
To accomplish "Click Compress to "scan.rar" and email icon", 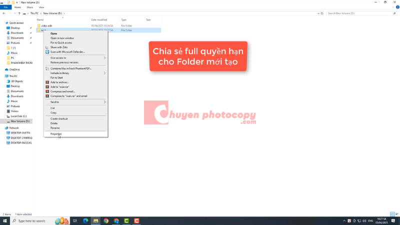I will point(47,96).
